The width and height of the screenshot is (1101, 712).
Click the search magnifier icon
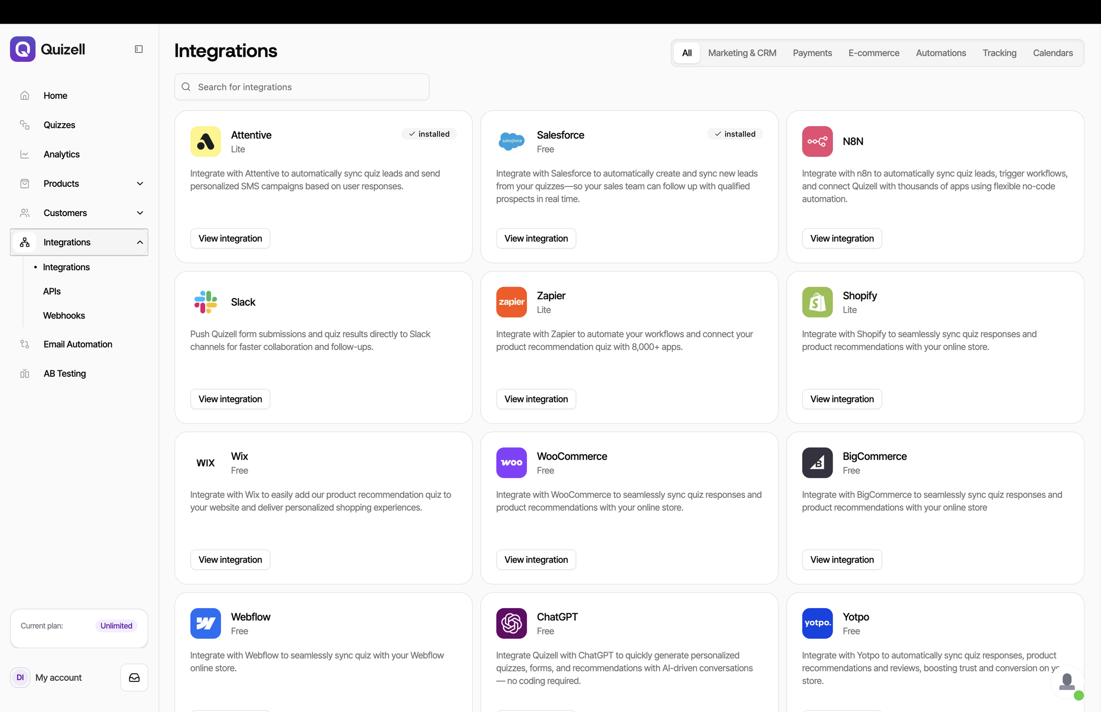[x=186, y=87]
